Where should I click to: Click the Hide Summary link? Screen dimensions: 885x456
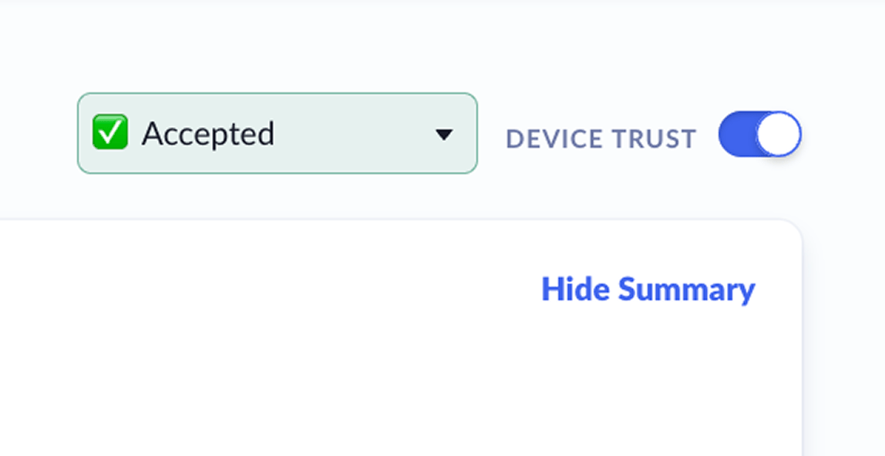coord(648,289)
